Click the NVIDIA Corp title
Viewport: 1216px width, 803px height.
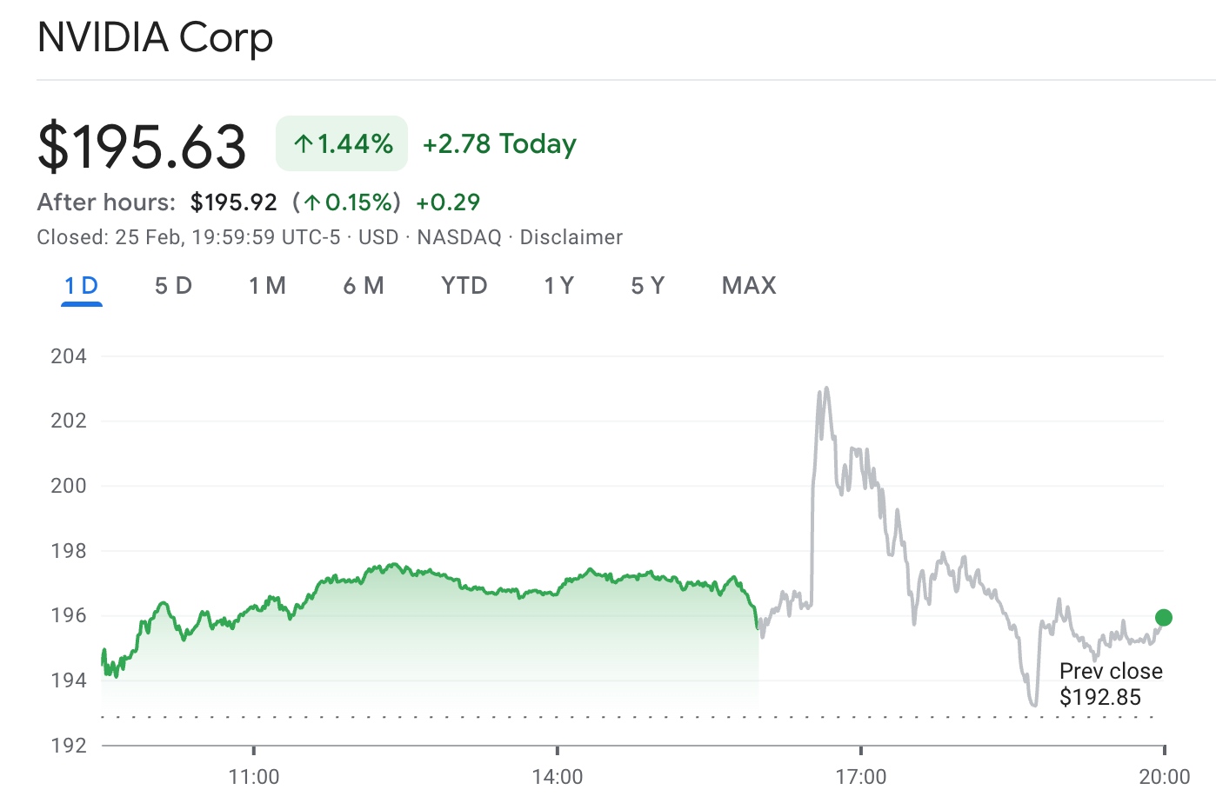tap(154, 38)
